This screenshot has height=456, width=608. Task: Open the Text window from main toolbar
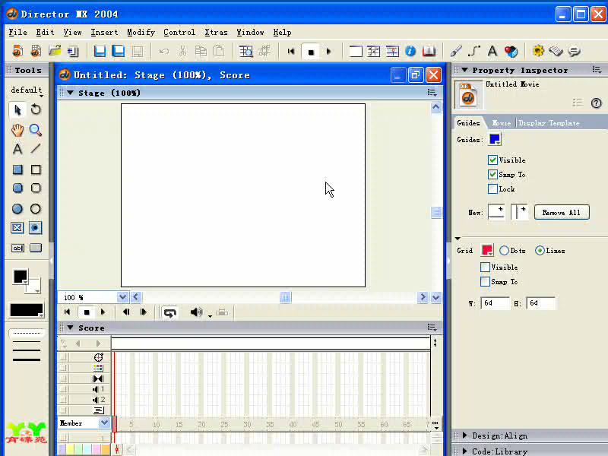click(x=492, y=51)
